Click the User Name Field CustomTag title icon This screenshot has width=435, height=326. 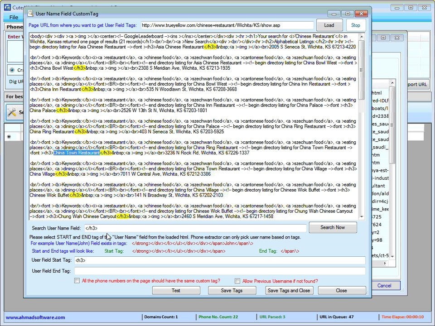point(30,13)
